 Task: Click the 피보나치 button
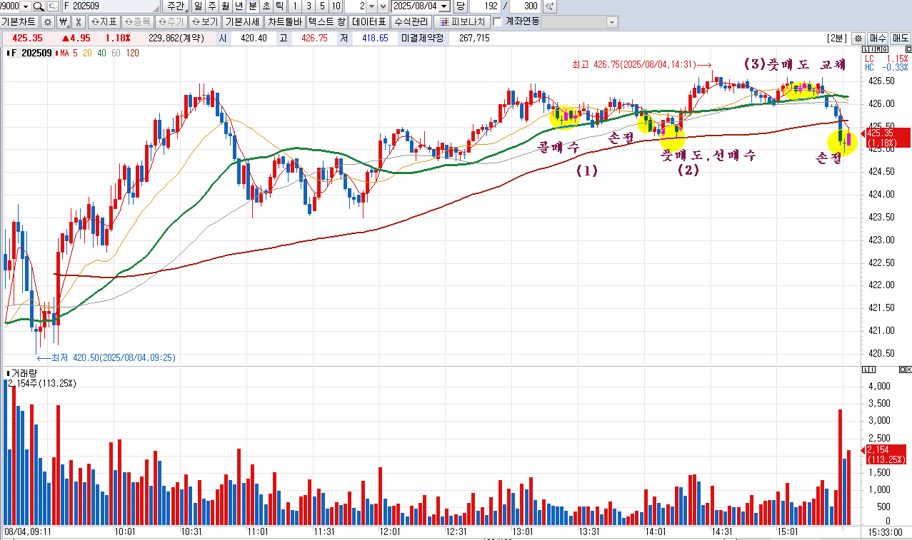click(x=461, y=22)
